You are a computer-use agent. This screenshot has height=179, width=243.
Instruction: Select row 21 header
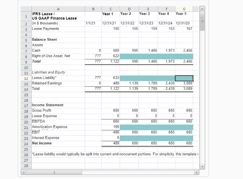click(x=26, y=127)
